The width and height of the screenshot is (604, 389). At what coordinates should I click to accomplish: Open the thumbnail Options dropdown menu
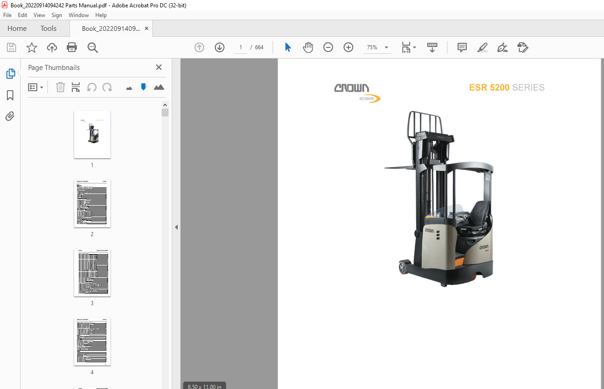pos(36,87)
